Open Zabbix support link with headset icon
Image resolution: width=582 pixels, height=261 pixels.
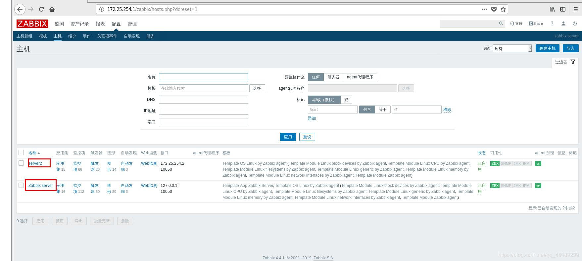coord(516,23)
